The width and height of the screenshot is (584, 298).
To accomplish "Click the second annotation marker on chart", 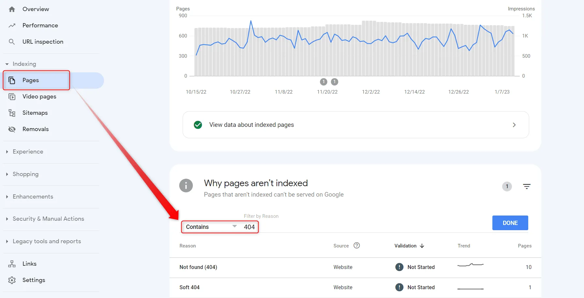I will (335, 82).
